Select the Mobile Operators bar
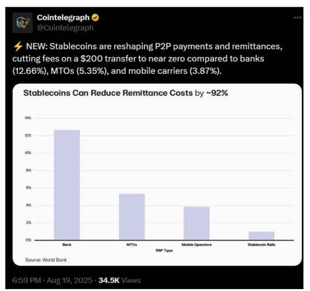This screenshot has height=291, width=310. pyautogui.click(x=197, y=223)
